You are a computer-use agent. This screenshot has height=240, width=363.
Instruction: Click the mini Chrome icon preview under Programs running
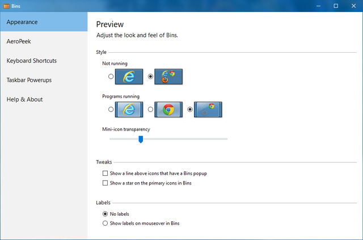tap(208, 110)
